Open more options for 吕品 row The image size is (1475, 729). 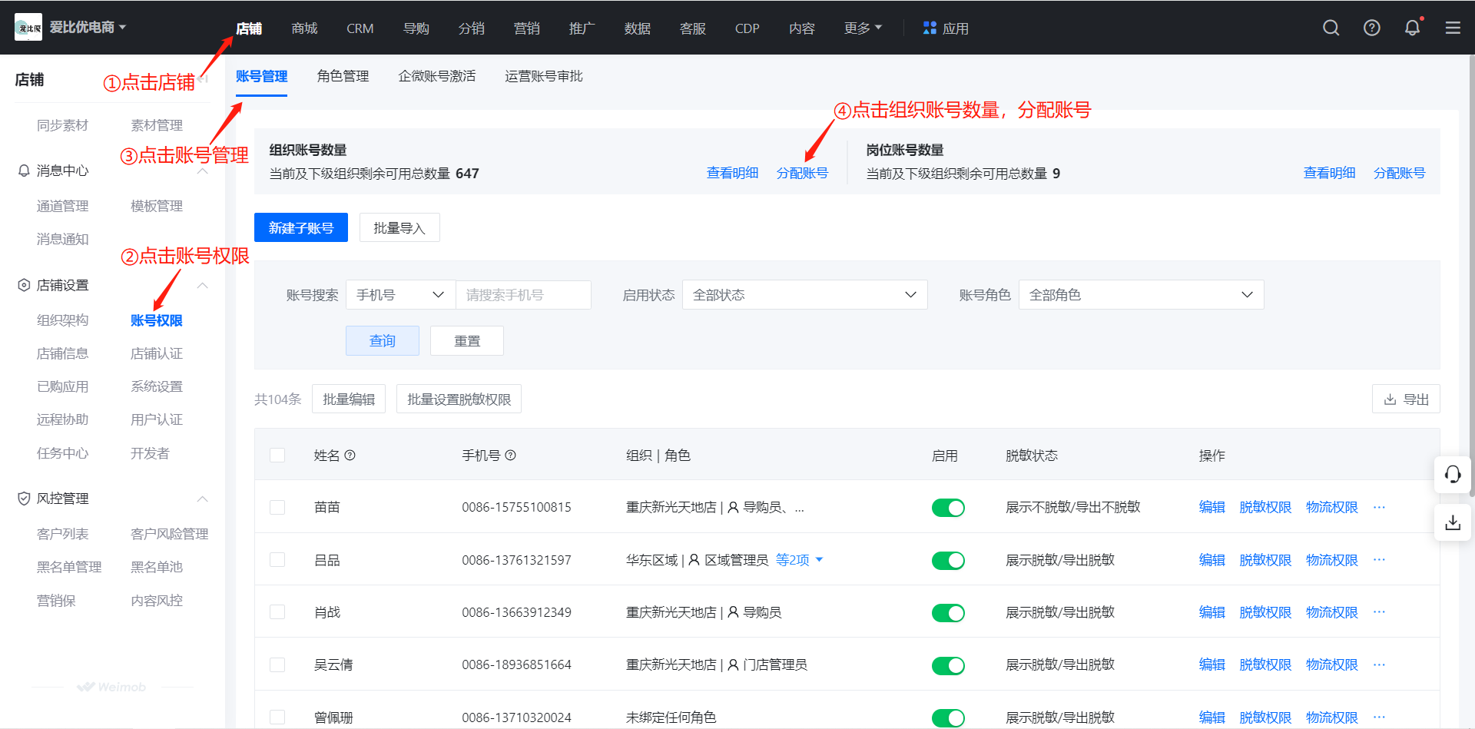[1379, 560]
